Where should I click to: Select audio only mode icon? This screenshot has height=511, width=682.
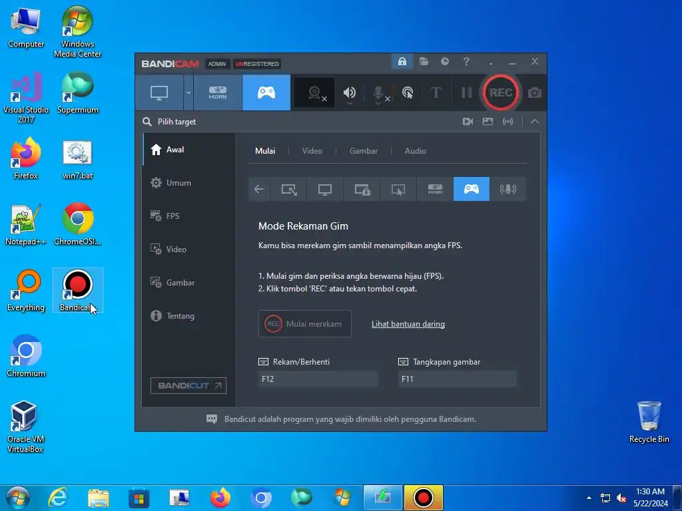(x=508, y=189)
